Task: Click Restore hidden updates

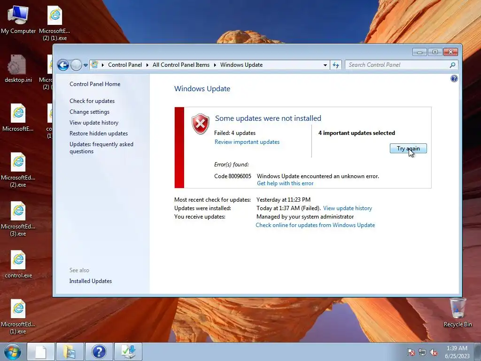Action: point(99,133)
